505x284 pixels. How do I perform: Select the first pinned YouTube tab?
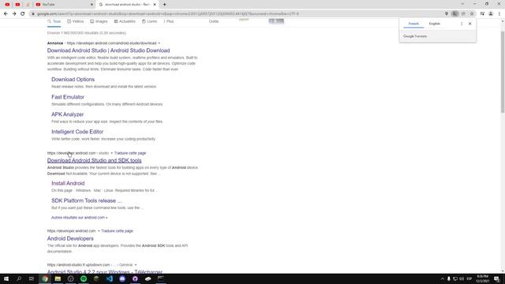click(7, 5)
